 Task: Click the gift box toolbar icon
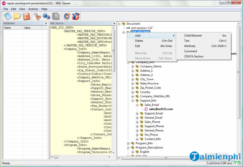pos(76,16)
